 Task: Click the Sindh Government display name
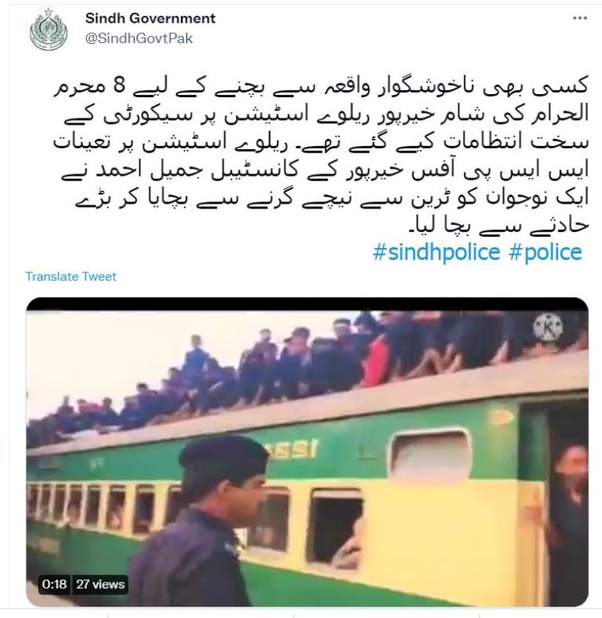click(x=150, y=18)
